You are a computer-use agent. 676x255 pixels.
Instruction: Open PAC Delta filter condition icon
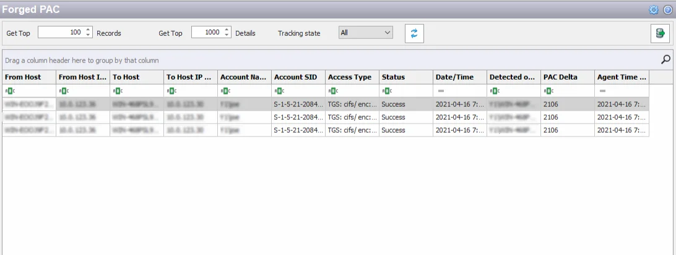(548, 91)
